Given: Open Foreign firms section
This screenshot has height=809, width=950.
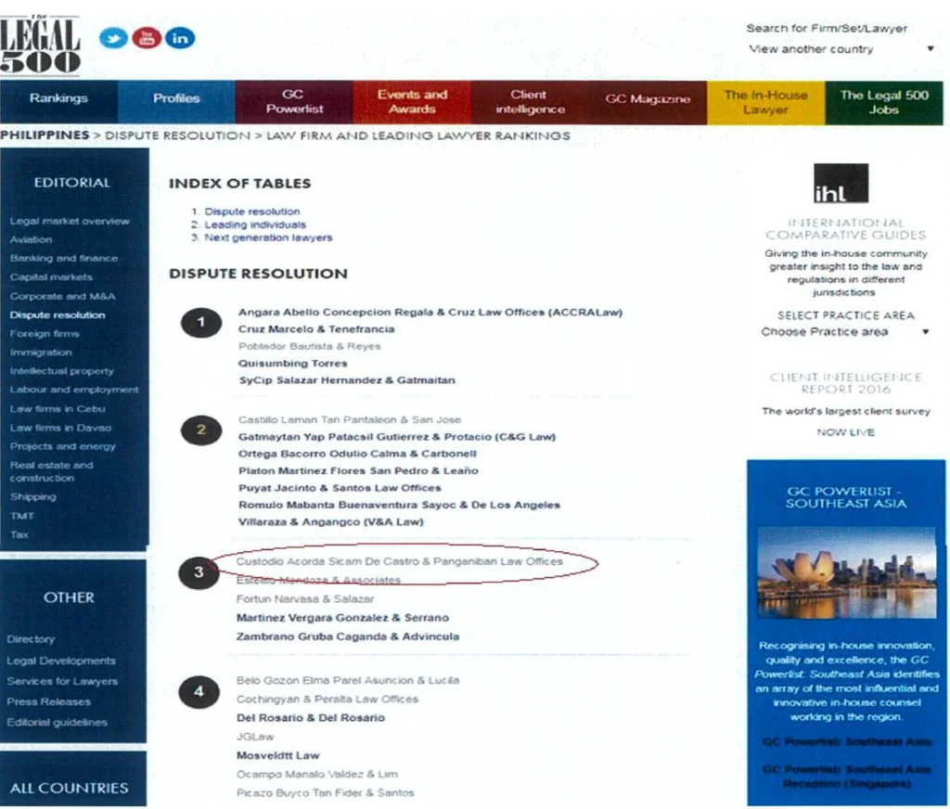Looking at the screenshot, I should [x=45, y=334].
